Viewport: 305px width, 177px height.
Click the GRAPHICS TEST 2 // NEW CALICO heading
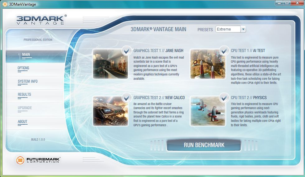[x=159, y=98]
